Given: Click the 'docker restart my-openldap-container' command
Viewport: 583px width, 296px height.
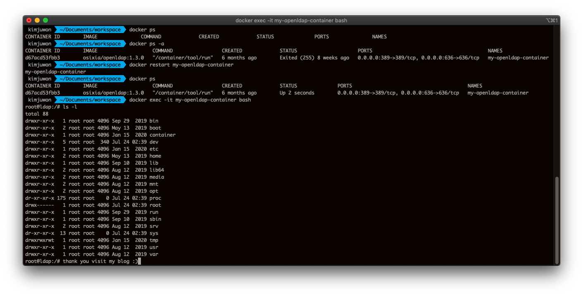Looking at the screenshot, I should pos(181,65).
